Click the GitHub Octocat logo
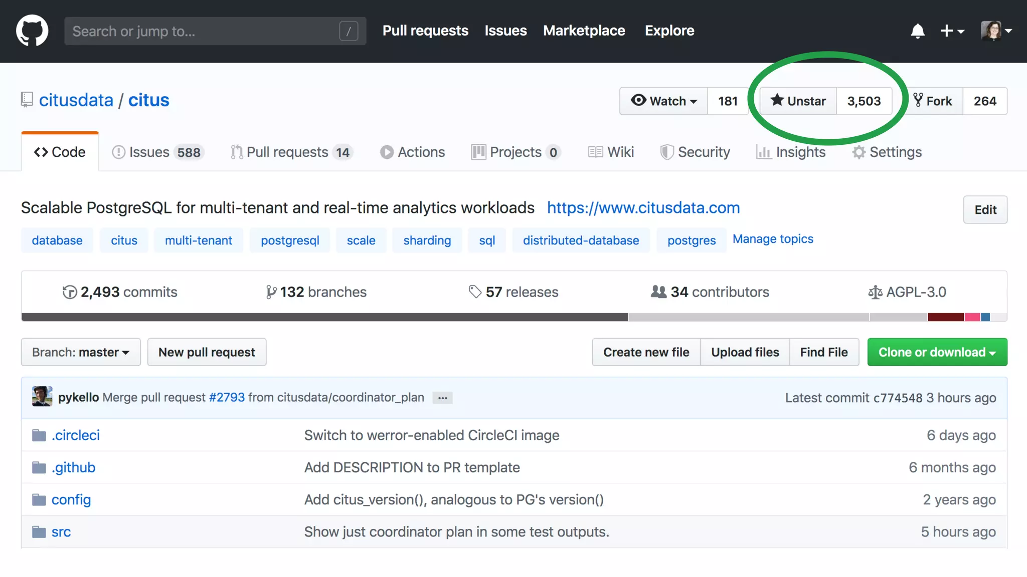The width and height of the screenshot is (1027, 577). [x=32, y=31]
